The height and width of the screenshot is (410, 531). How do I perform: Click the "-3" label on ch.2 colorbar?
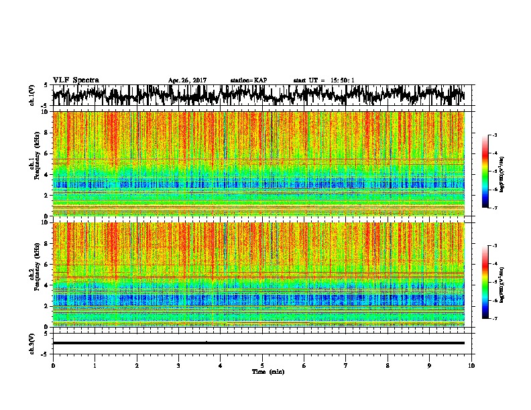[x=495, y=246]
